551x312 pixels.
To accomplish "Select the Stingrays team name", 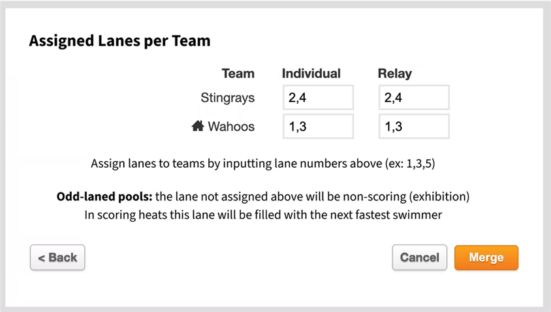I will click(x=227, y=99).
